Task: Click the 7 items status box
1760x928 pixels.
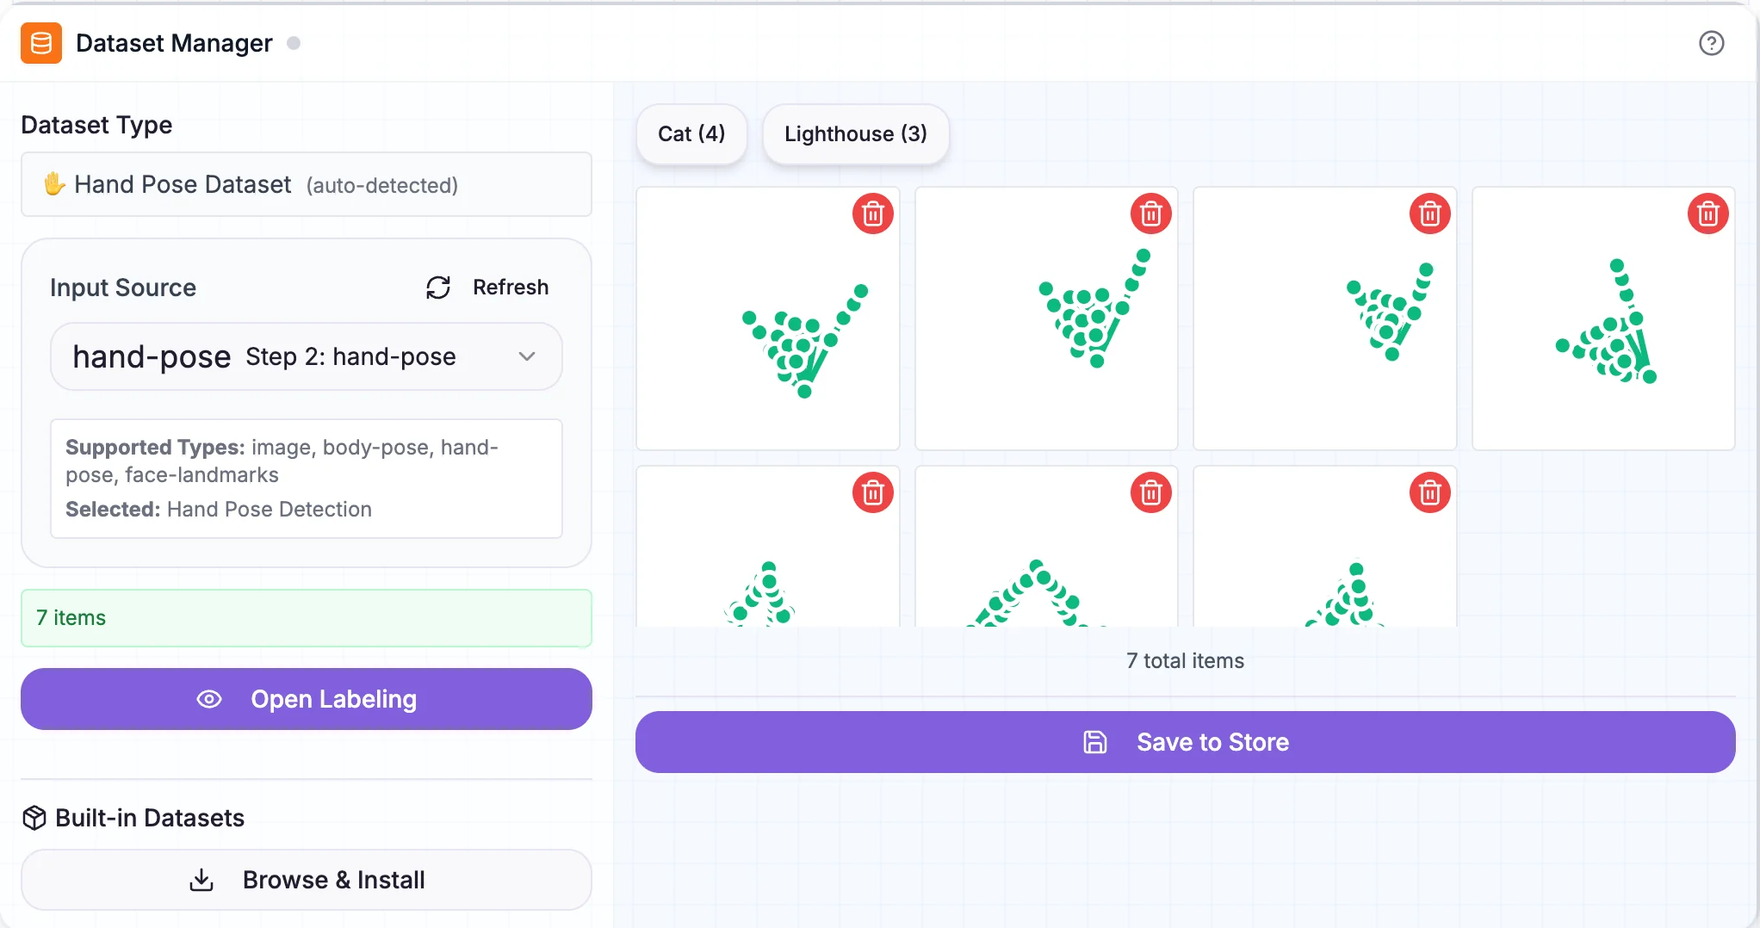Action: [x=306, y=618]
